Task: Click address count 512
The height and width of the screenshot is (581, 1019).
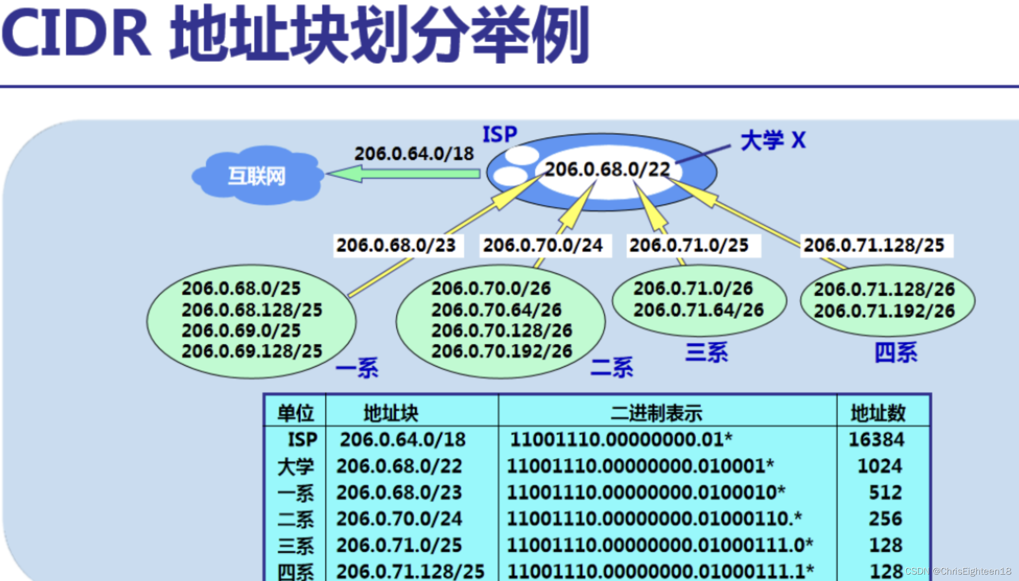Action: 885,493
